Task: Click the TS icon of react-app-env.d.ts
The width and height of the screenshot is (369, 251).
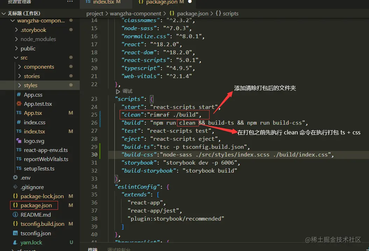Action: [x=19, y=150]
